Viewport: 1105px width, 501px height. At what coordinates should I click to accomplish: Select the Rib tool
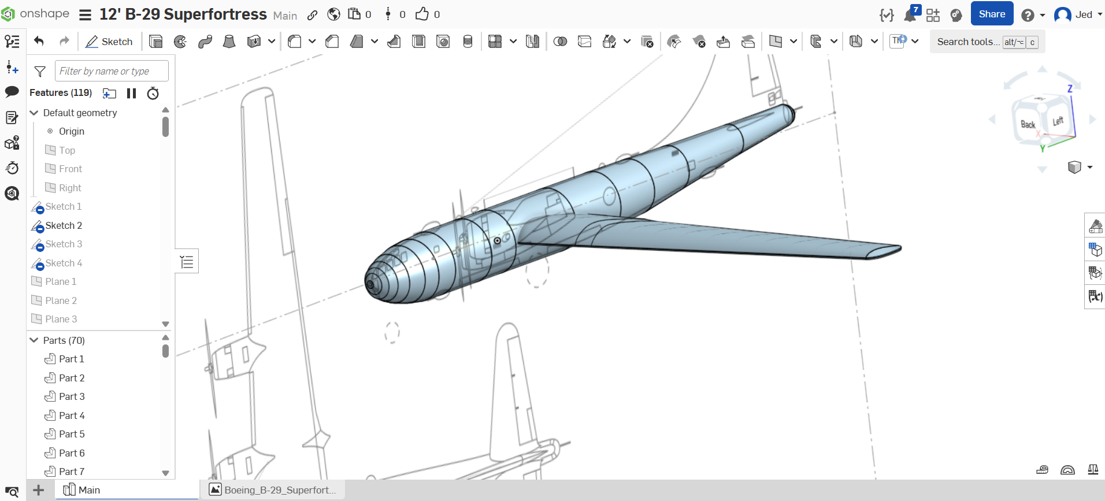click(394, 41)
